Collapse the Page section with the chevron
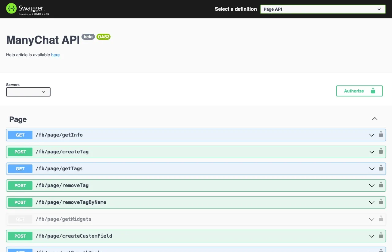 375,119
